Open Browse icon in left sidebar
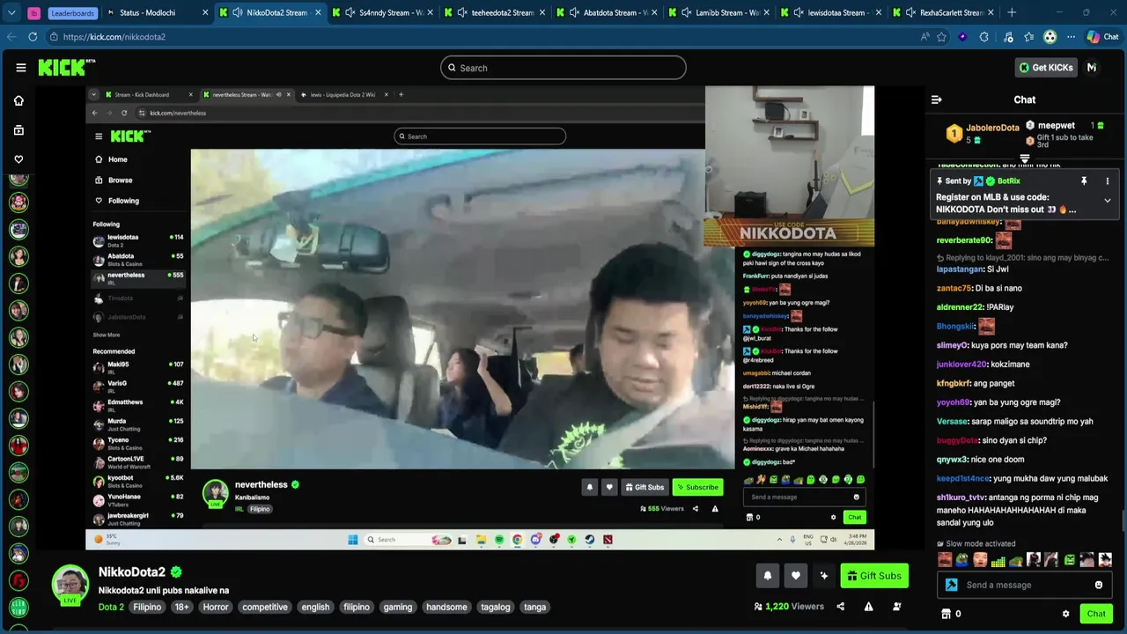 click(18, 130)
